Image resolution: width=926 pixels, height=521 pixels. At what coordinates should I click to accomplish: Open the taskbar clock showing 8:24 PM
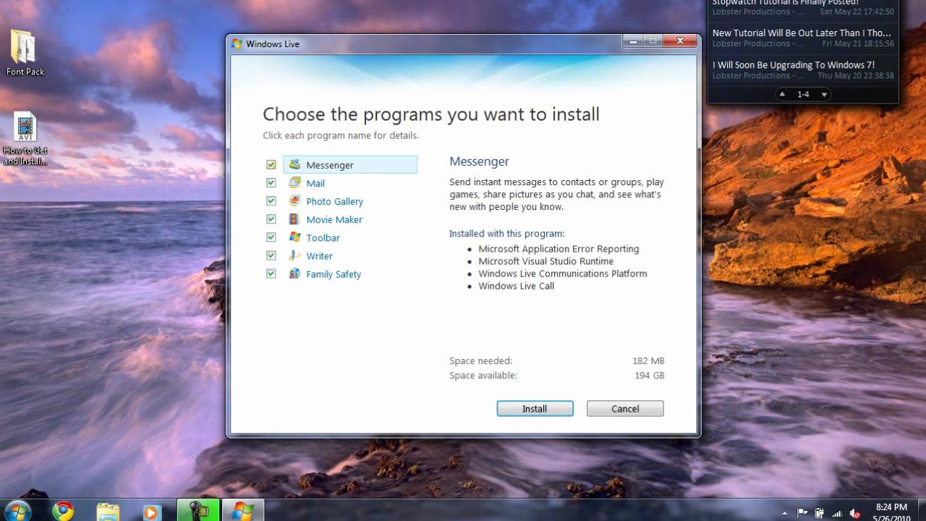click(x=891, y=512)
